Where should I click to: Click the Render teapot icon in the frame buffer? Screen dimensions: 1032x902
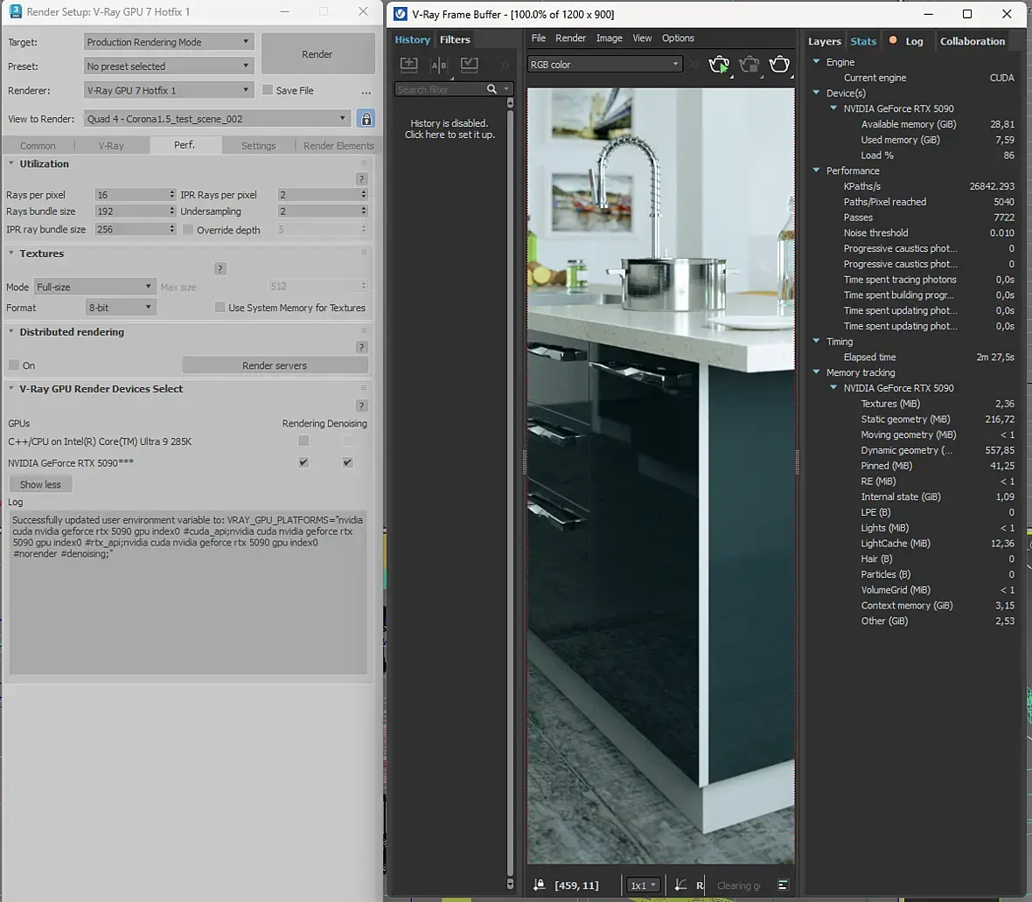click(x=778, y=65)
